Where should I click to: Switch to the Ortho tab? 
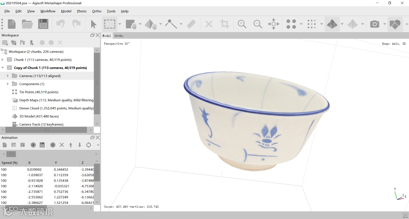coord(119,36)
